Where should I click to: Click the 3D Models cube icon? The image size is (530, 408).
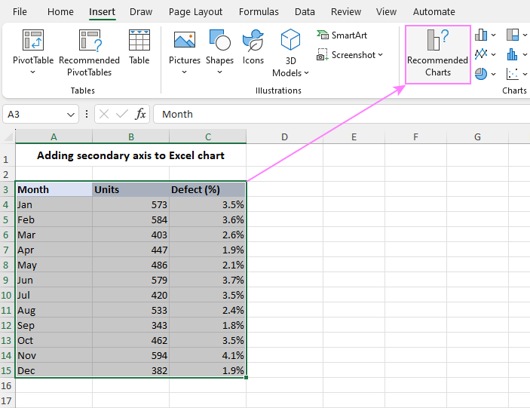click(290, 39)
